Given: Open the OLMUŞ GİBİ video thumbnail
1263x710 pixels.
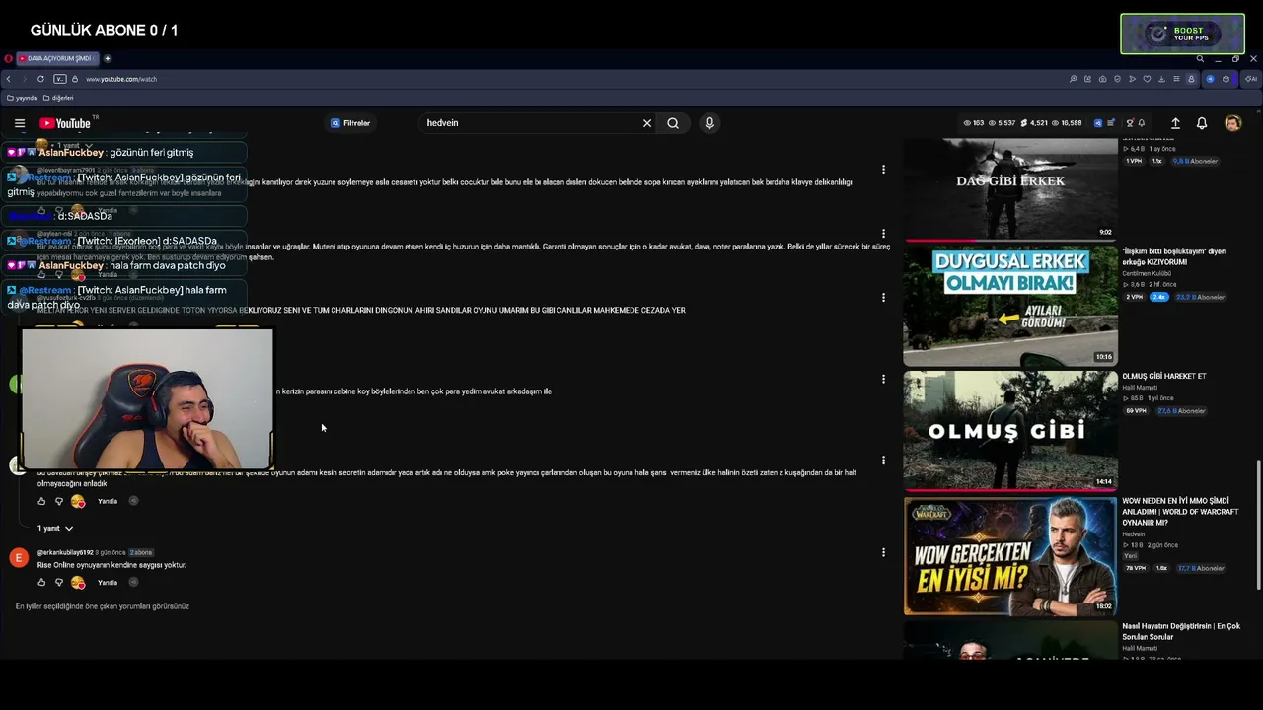Looking at the screenshot, I should [1010, 430].
